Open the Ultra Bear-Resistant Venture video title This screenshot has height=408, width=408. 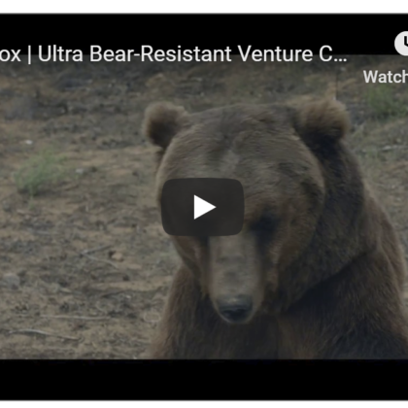click(174, 53)
